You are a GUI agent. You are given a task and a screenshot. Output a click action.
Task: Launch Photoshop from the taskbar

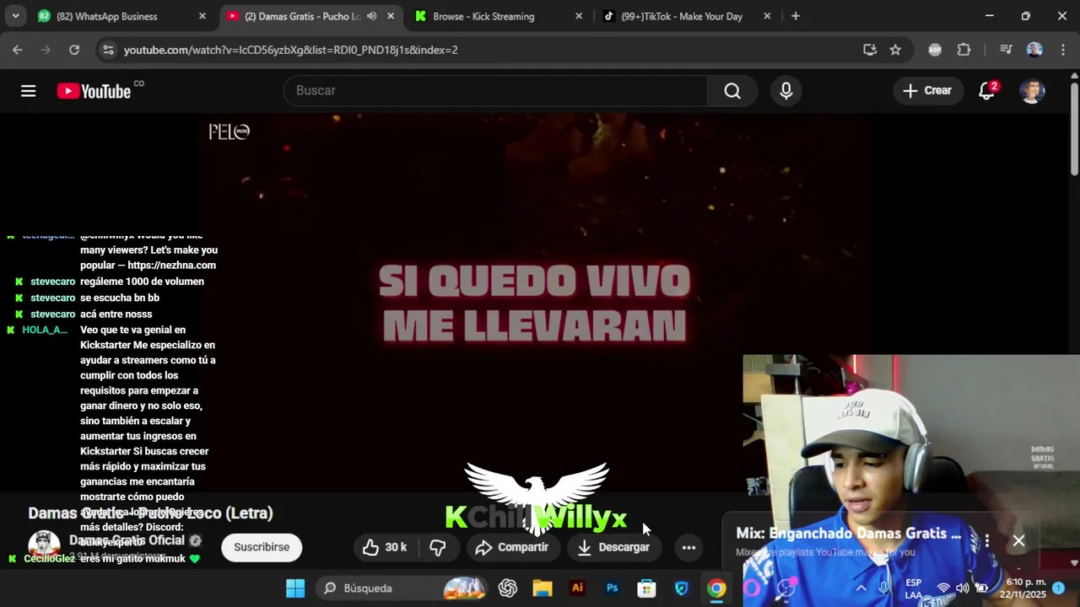[x=612, y=588]
